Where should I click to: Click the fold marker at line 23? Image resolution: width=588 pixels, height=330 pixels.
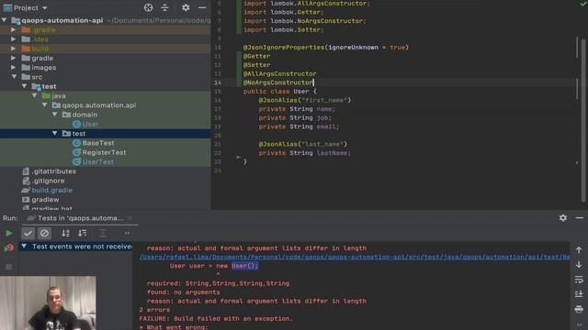coord(238,158)
